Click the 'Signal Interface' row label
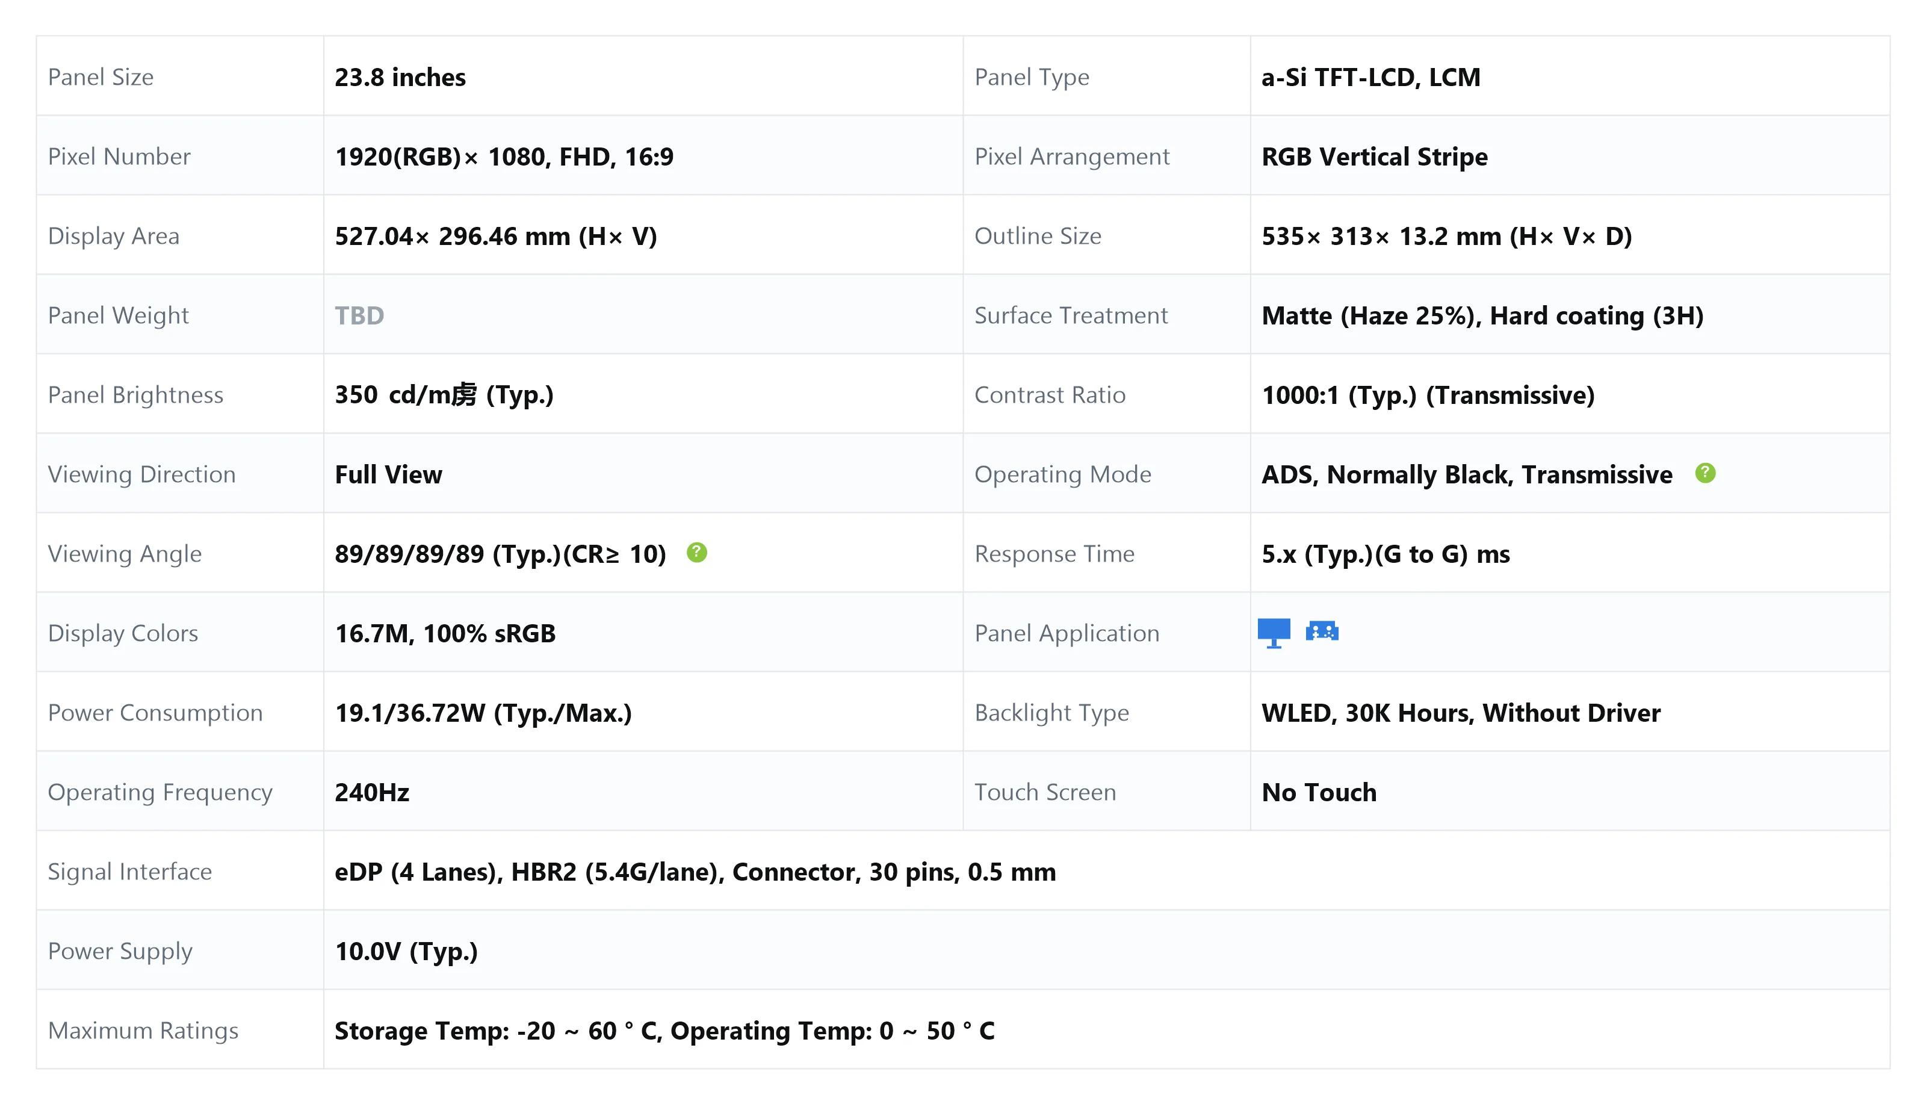The image size is (1926, 1104). (x=129, y=872)
